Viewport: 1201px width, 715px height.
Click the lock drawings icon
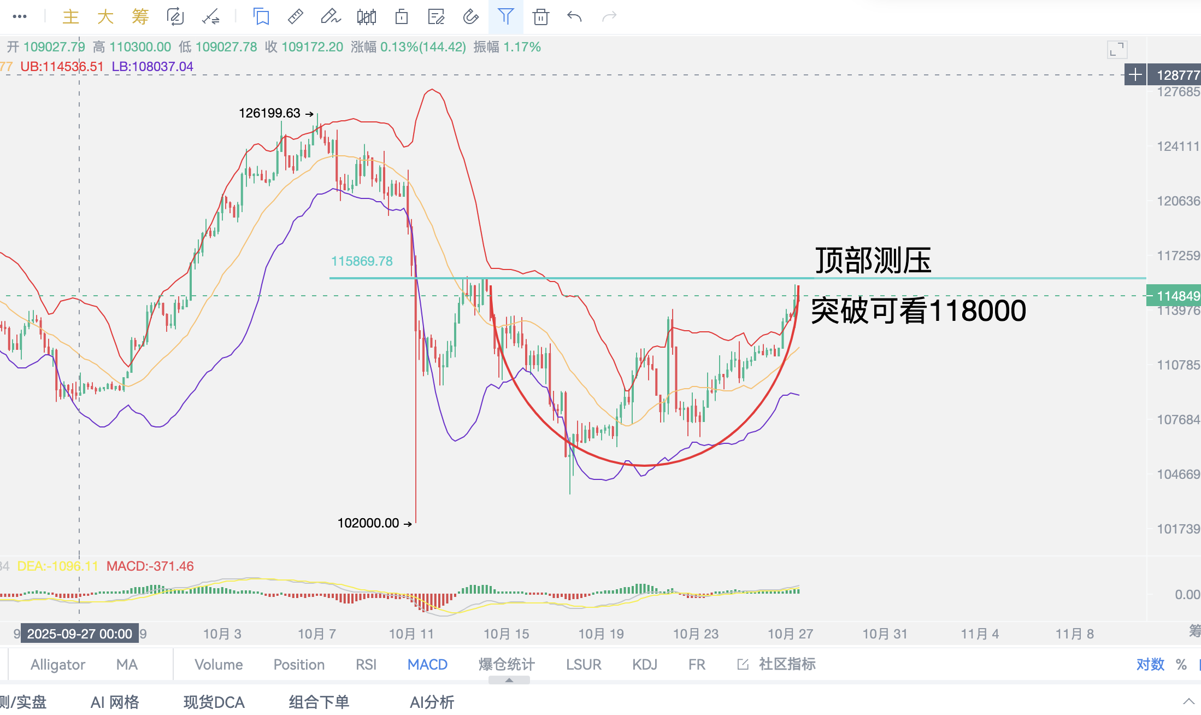[x=401, y=17]
